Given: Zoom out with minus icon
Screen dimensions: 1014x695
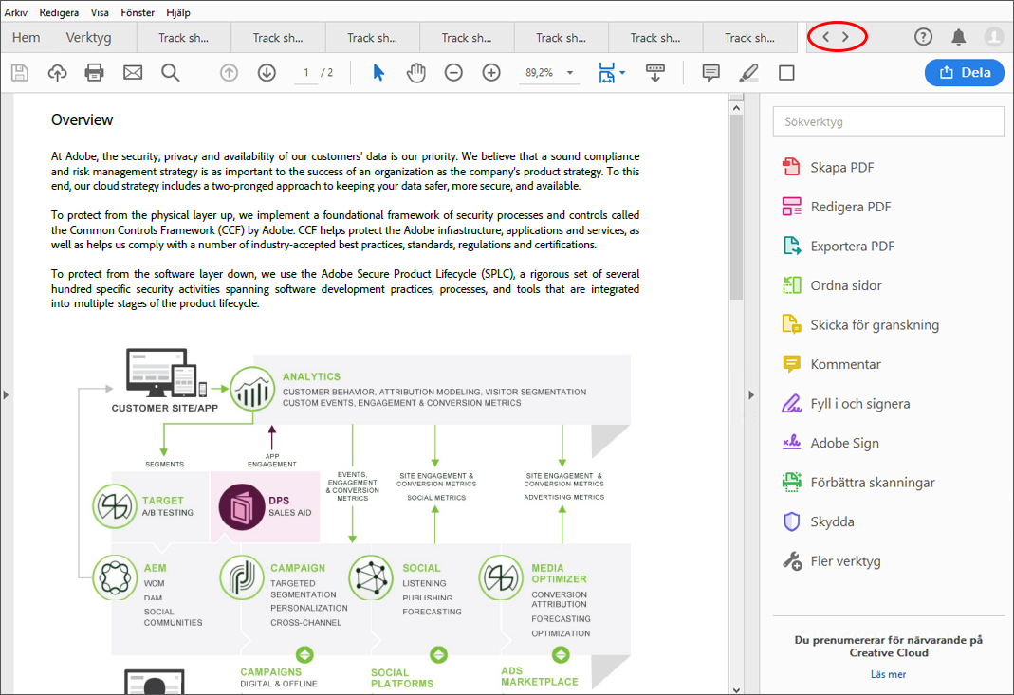Looking at the screenshot, I should (454, 72).
